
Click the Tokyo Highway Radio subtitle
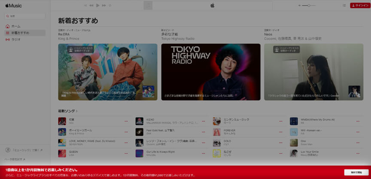click(178, 39)
